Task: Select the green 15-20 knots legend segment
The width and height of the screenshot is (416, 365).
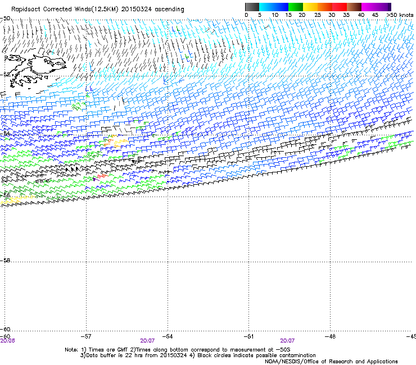Action: tap(296, 7)
